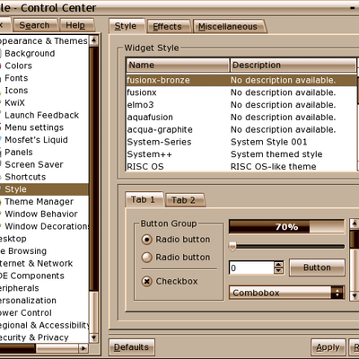
Task: Sort by the Name column header
Action: pyautogui.click(x=178, y=65)
